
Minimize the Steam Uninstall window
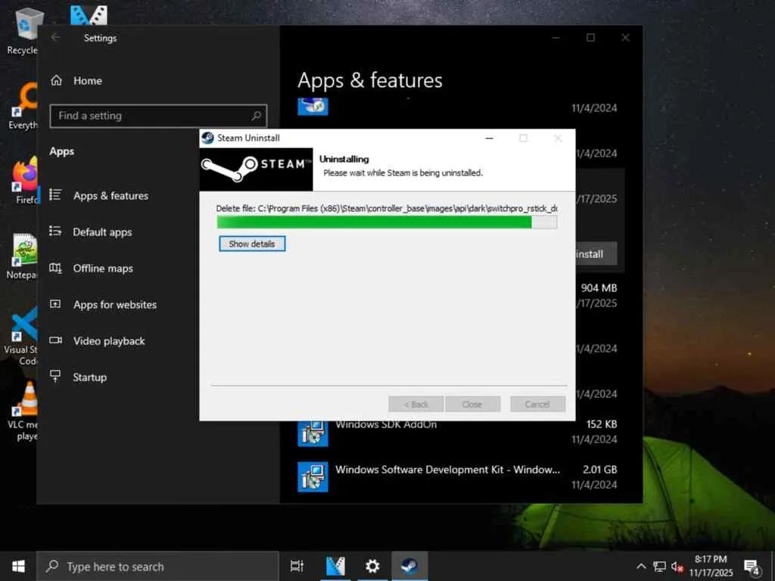[x=490, y=138]
